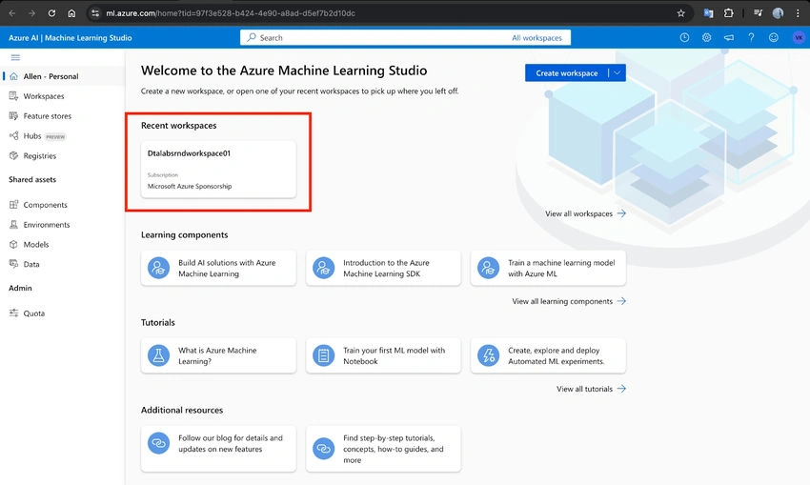Follow the View all workspaces link
Image resolution: width=810 pixels, height=485 pixels.
click(585, 213)
